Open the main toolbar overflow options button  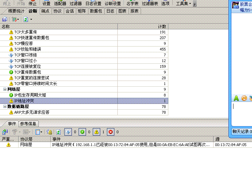195,4
